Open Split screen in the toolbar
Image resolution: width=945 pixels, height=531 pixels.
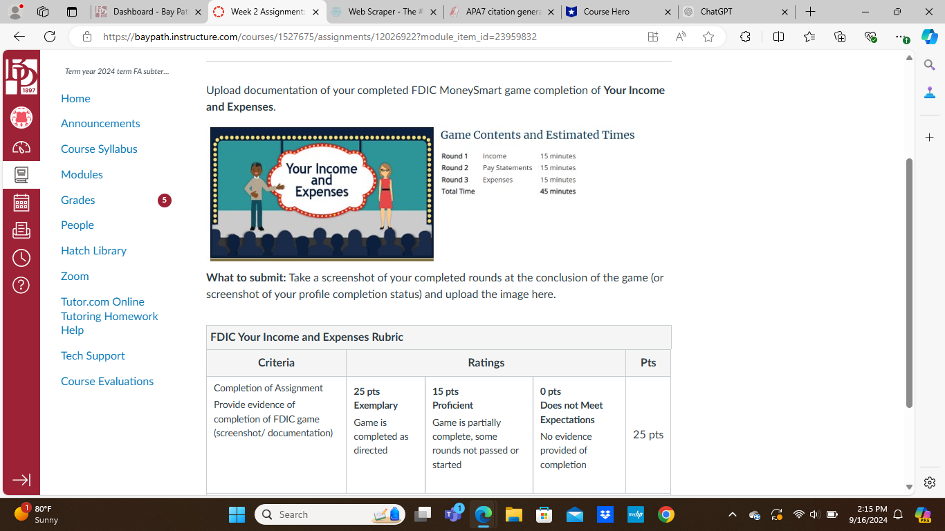(x=778, y=37)
